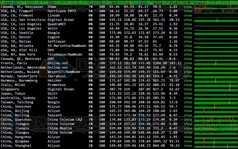The height and width of the screenshot is (149, 238).
Task: Select the last value 329.08 for China Mobile
Action: pos(115,128)
